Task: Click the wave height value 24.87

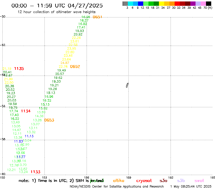Action: [65, 63]
